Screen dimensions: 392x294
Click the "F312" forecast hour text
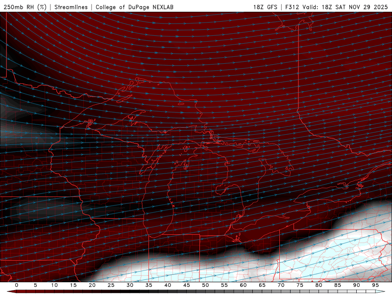click(292, 7)
